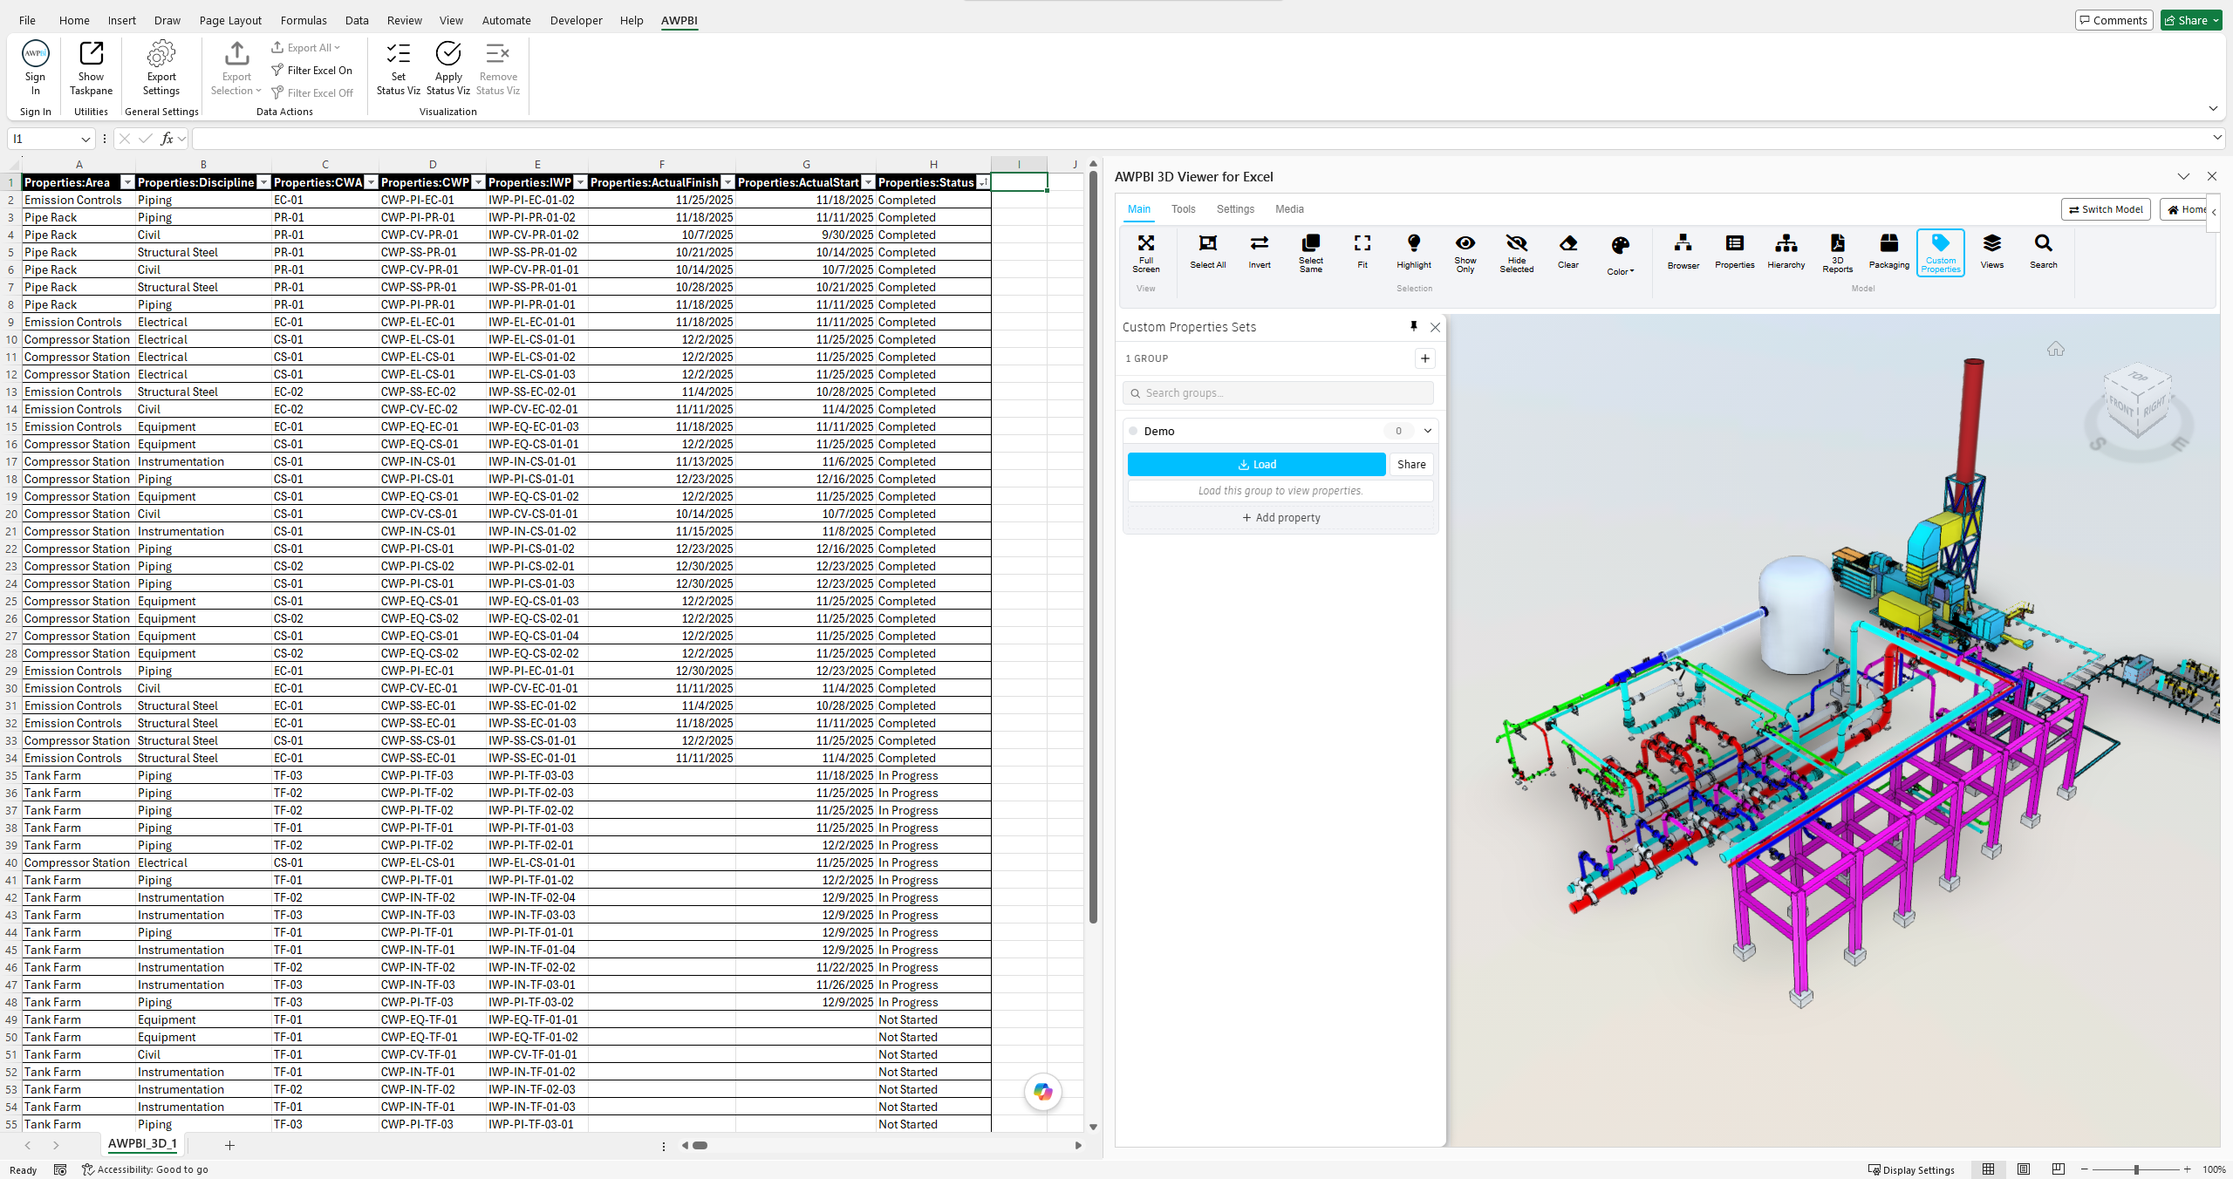Open the Formulas ribbon tab

(304, 20)
